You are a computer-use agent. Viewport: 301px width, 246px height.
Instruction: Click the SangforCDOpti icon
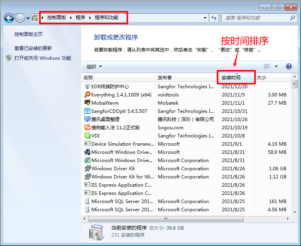pyautogui.click(x=87, y=111)
